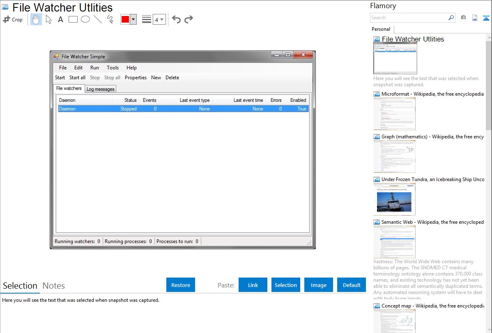
Task: Choose the text annotation tool
Action: (x=60, y=19)
